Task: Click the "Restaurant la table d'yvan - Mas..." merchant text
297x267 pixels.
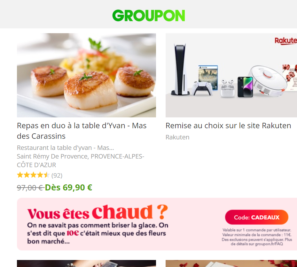Action: point(65,148)
